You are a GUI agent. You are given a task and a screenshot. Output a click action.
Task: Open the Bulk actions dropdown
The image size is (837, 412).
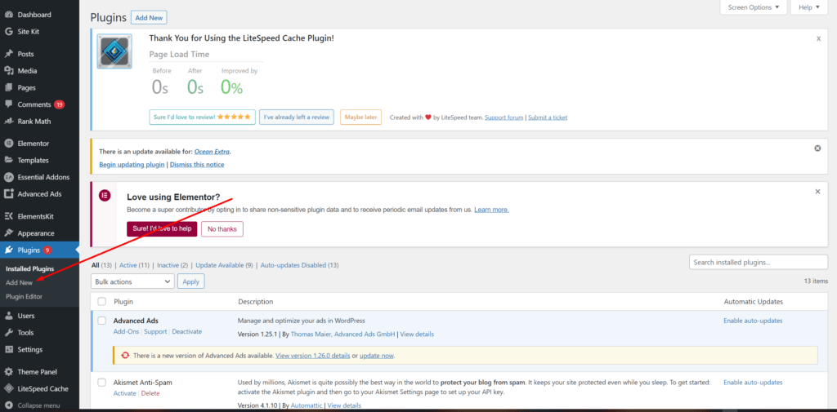(x=133, y=281)
